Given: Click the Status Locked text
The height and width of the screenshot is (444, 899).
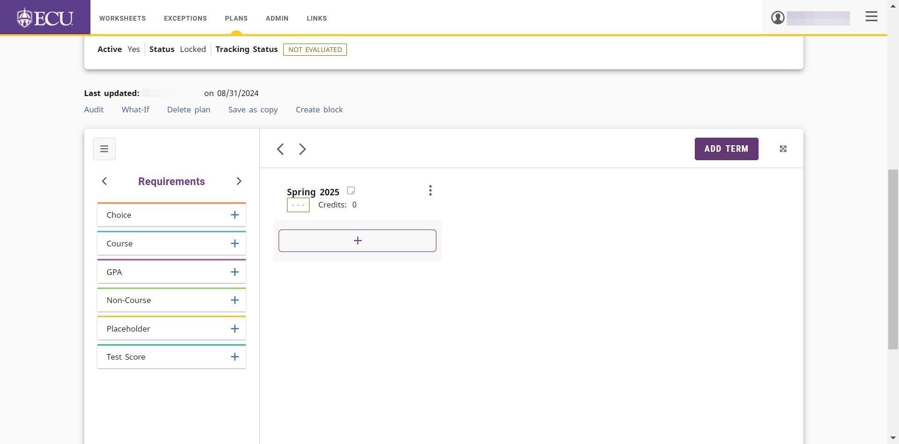Looking at the screenshot, I should click(x=177, y=49).
